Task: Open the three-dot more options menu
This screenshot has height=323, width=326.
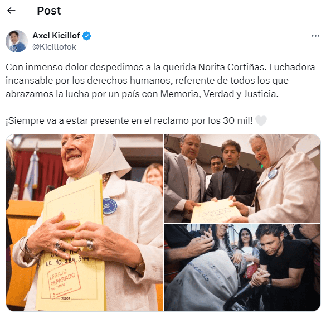Action: (315, 36)
